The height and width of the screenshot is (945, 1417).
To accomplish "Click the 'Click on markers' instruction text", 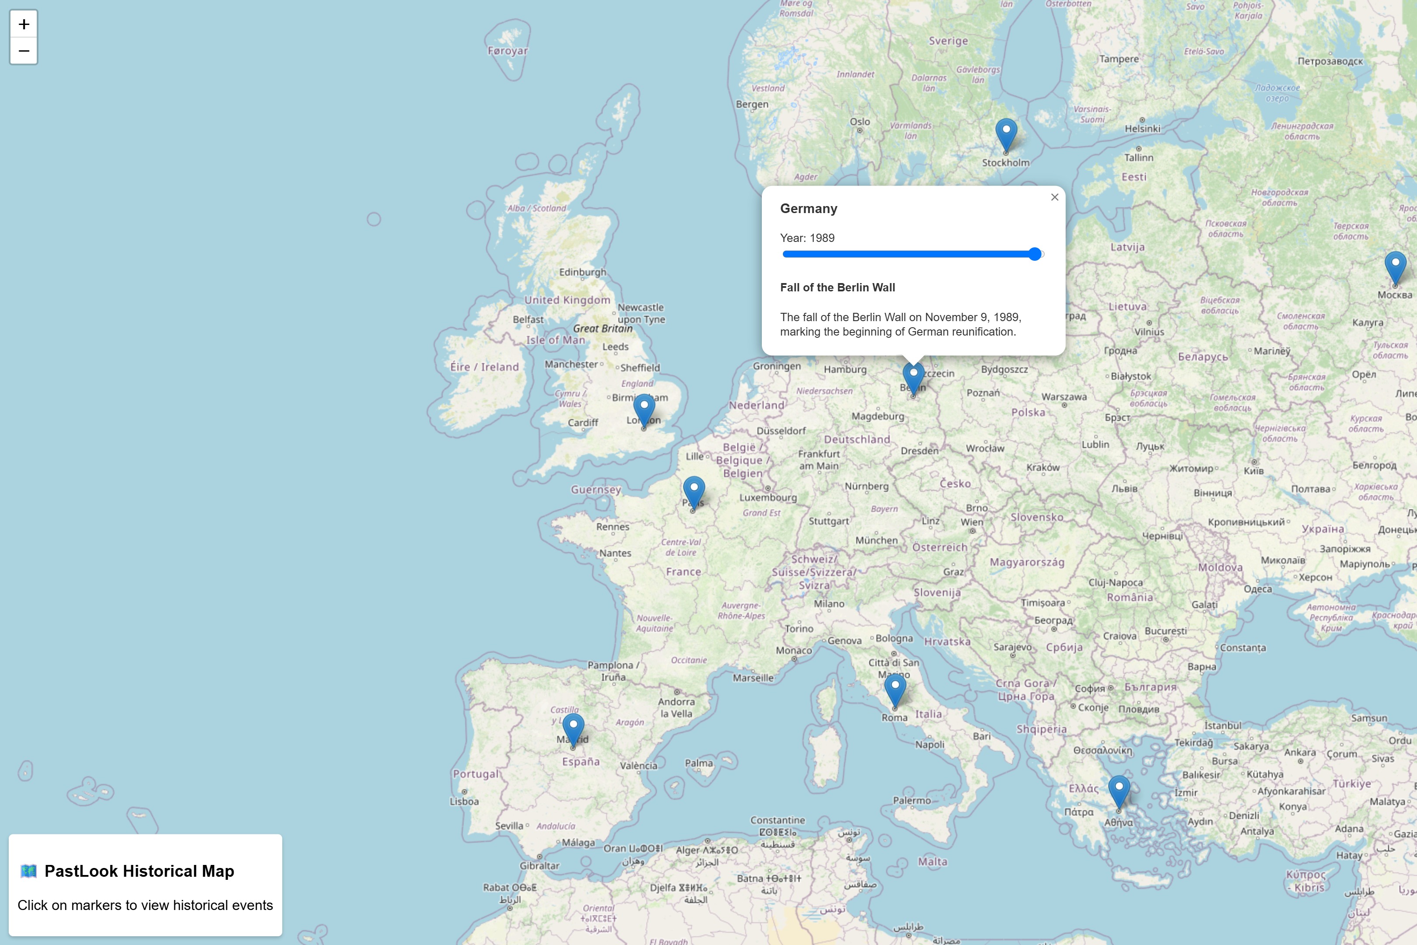I will point(145,905).
